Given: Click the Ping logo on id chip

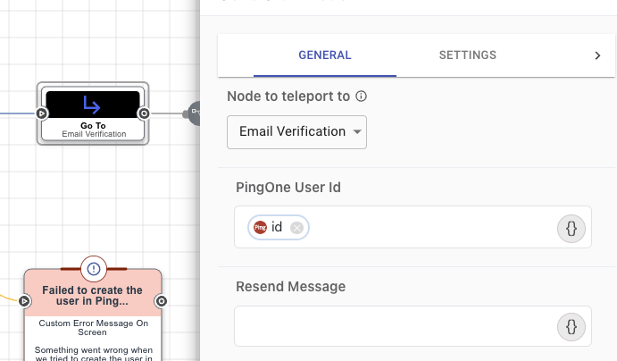Looking at the screenshot, I should [x=261, y=228].
